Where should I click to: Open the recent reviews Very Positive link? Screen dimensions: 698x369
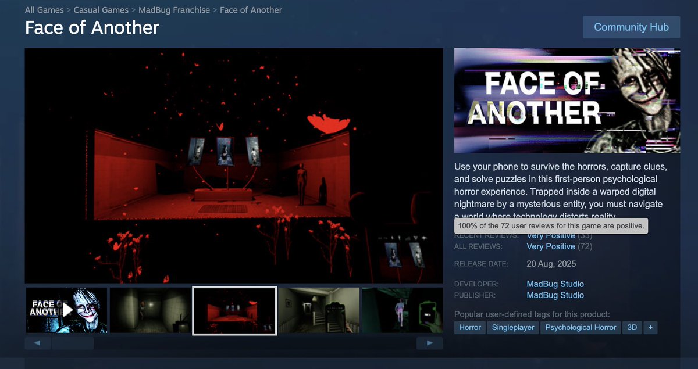pos(551,235)
